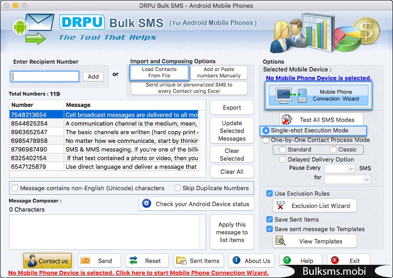Select One-by-One Contact Process Mode
This screenshot has width=393, height=278.
pos(265,140)
